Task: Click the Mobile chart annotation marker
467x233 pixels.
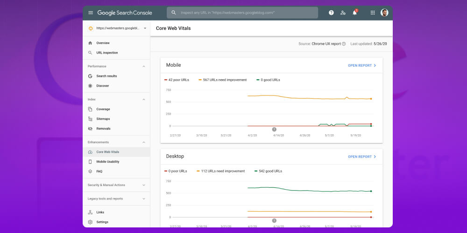Action: 274,129
